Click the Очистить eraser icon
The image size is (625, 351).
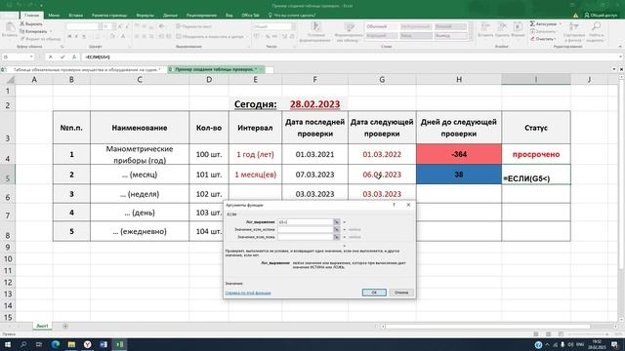pos(532,39)
